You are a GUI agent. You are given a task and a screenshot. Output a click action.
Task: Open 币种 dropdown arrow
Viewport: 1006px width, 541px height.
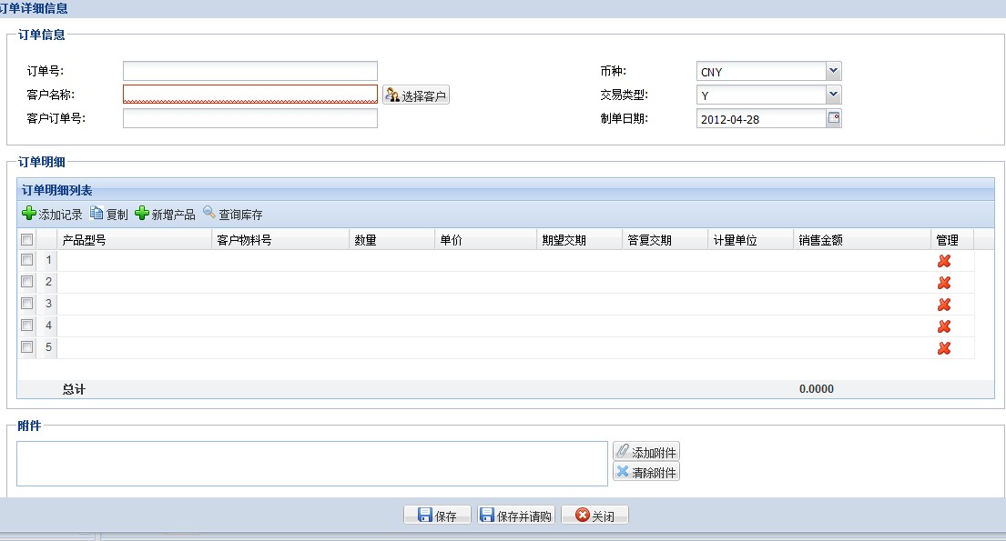pos(833,71)
